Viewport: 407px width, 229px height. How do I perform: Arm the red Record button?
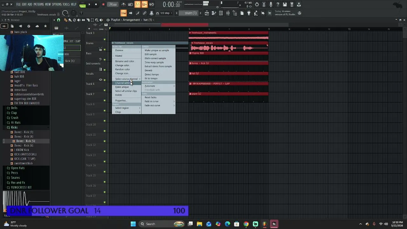click(103, 4)
